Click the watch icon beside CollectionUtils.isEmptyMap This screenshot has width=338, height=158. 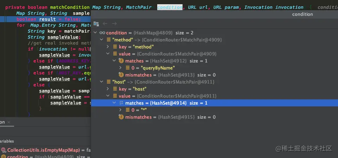pos(4,150)
